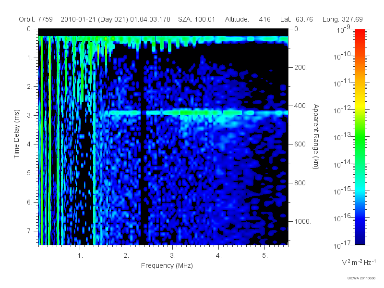
Task: Click the color bar unit label 'V² m⁻² Hz⁻¹'
Action: click(359, 262)
